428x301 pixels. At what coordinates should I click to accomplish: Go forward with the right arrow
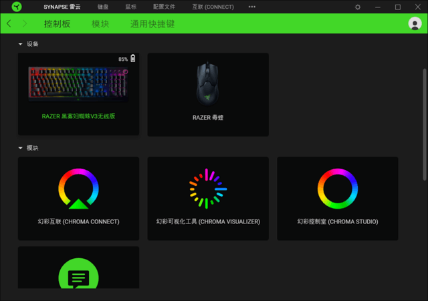point(25,24)
